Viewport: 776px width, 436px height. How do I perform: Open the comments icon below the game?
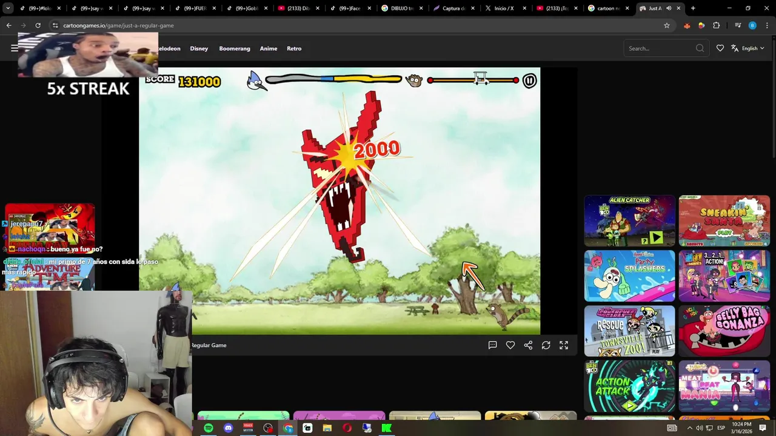click(x=493, y=345)
